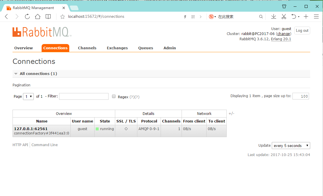
Task: Click the Sogou search input field
Action: (x=237, y=17)
